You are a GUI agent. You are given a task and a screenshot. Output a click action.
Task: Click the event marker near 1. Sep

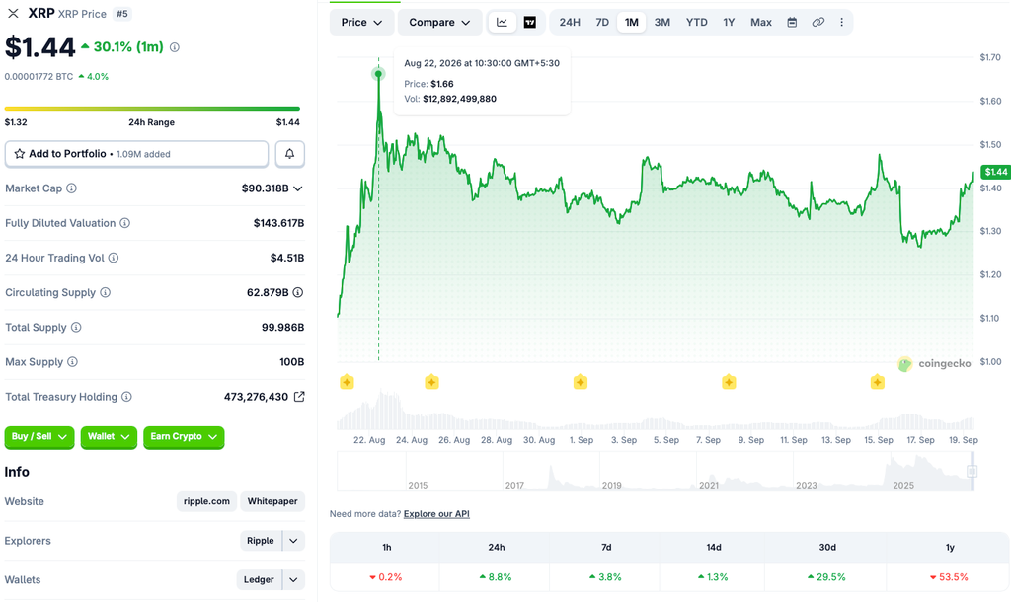(x=581, y=382)
